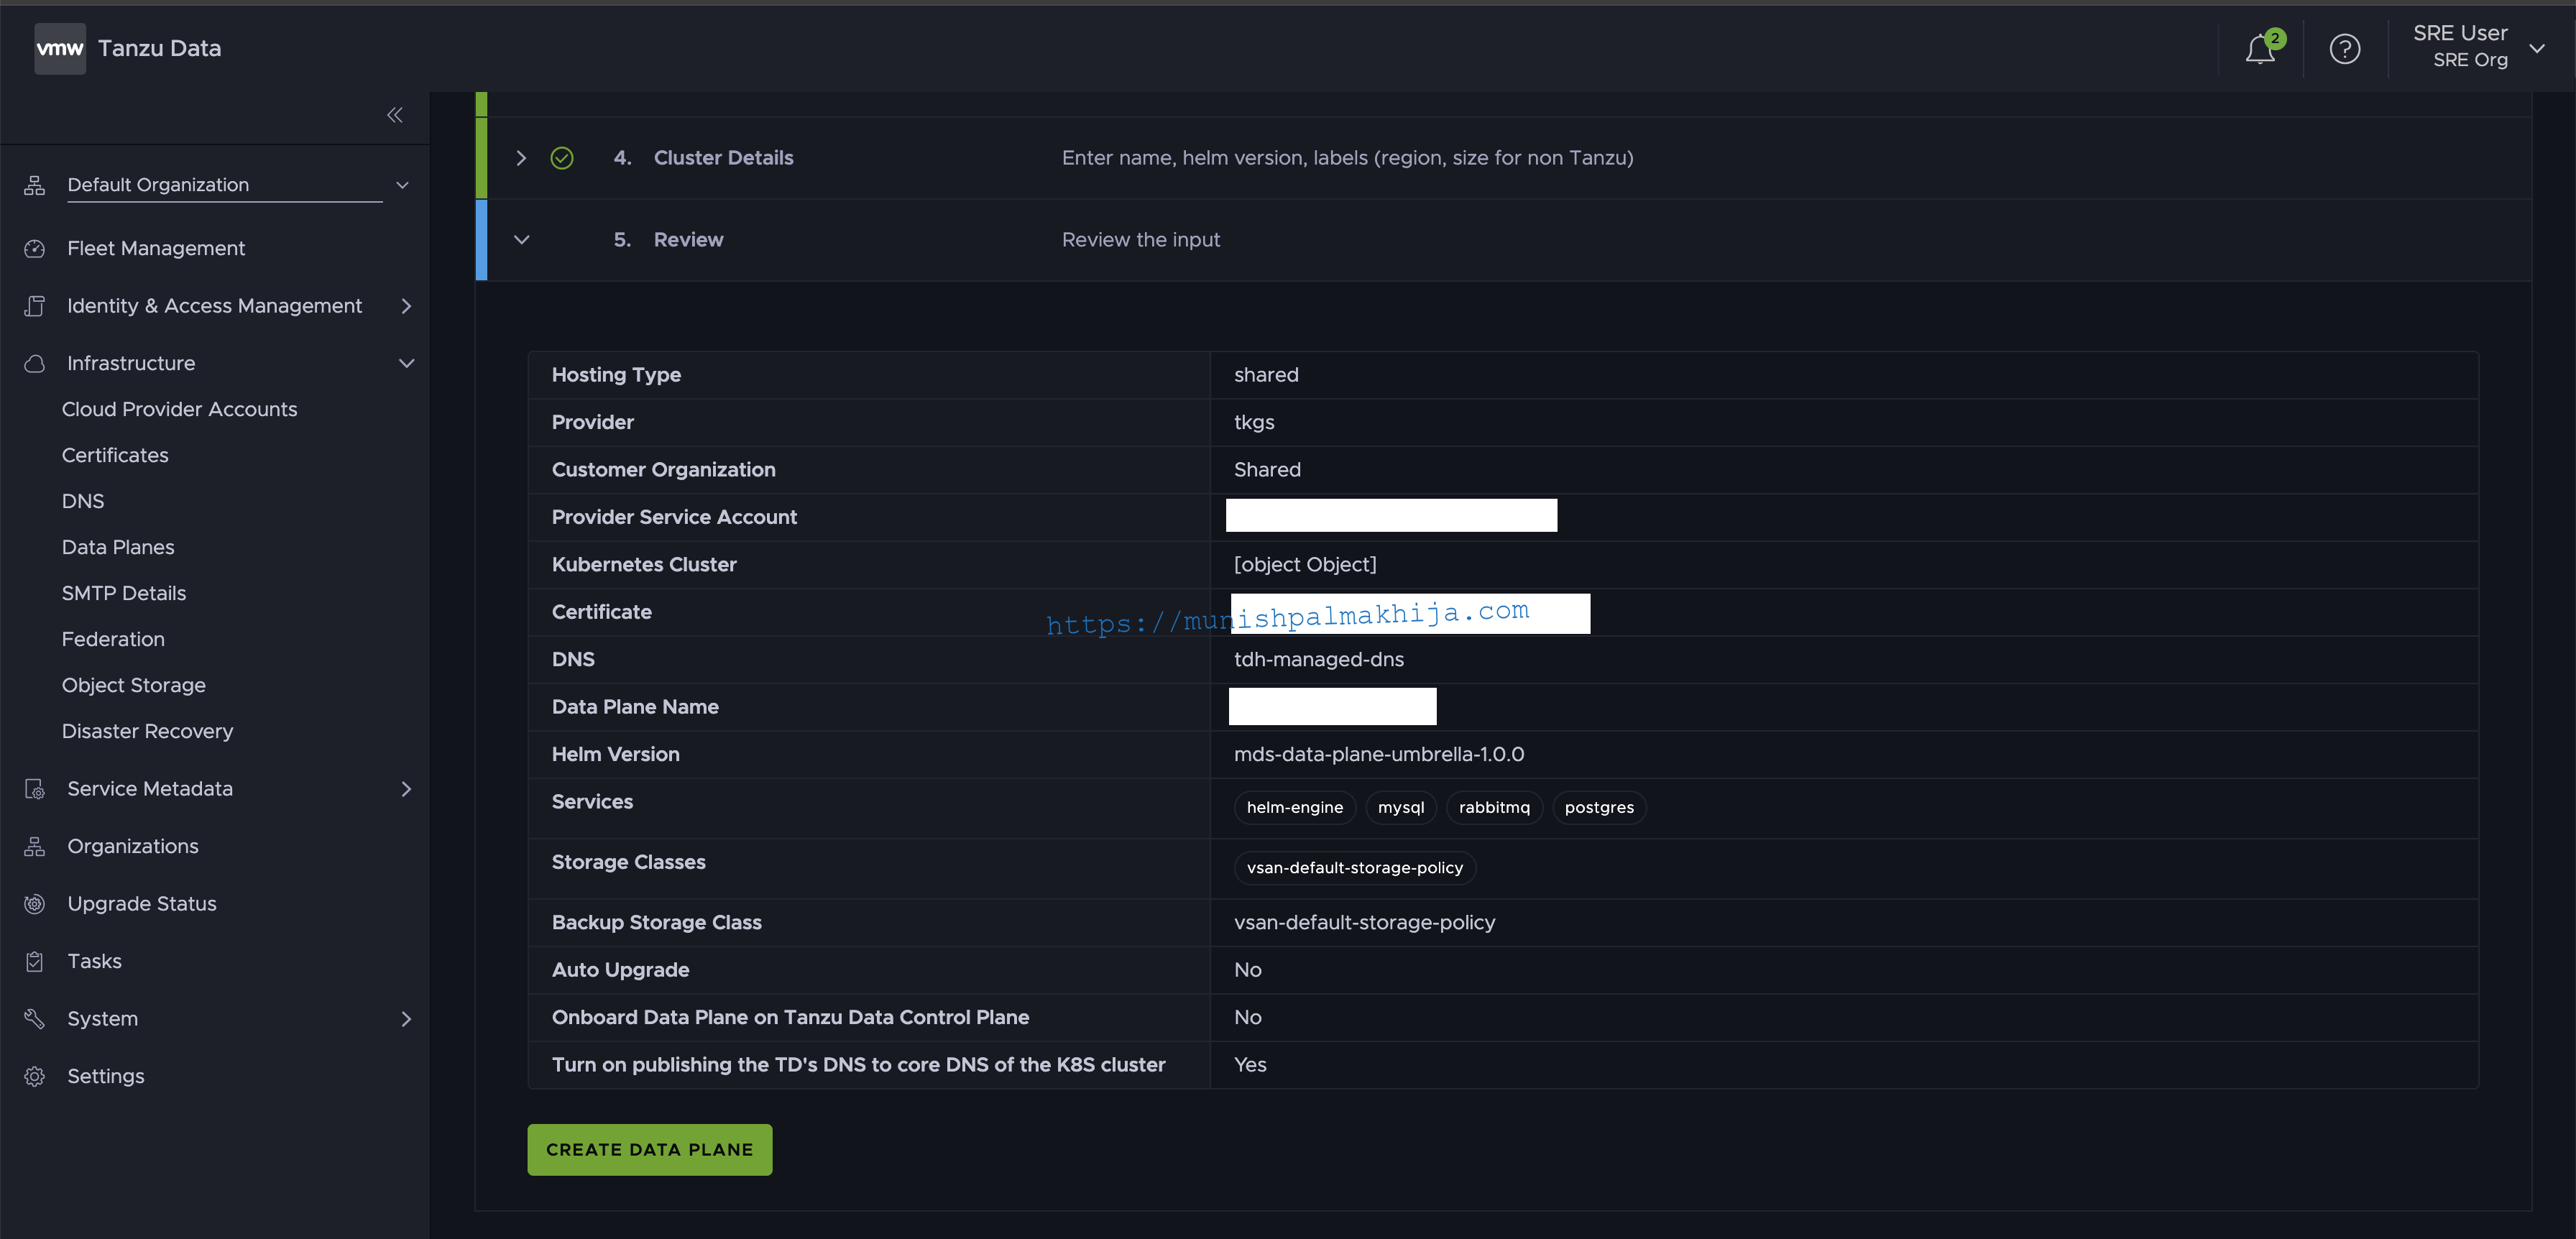Open the Certificates page
This screenshot has height=1239, width=2576.
coord(115,455)
